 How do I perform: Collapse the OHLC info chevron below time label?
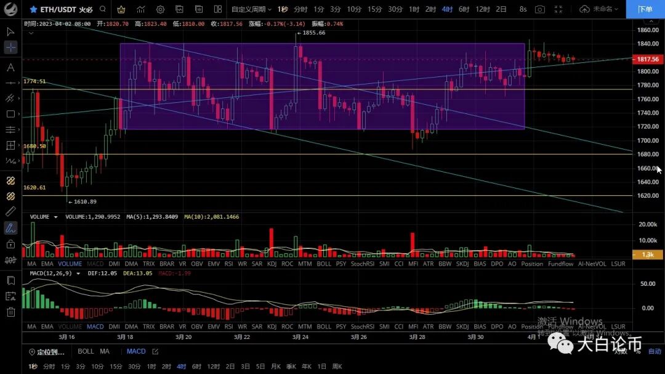coord(31,33)
